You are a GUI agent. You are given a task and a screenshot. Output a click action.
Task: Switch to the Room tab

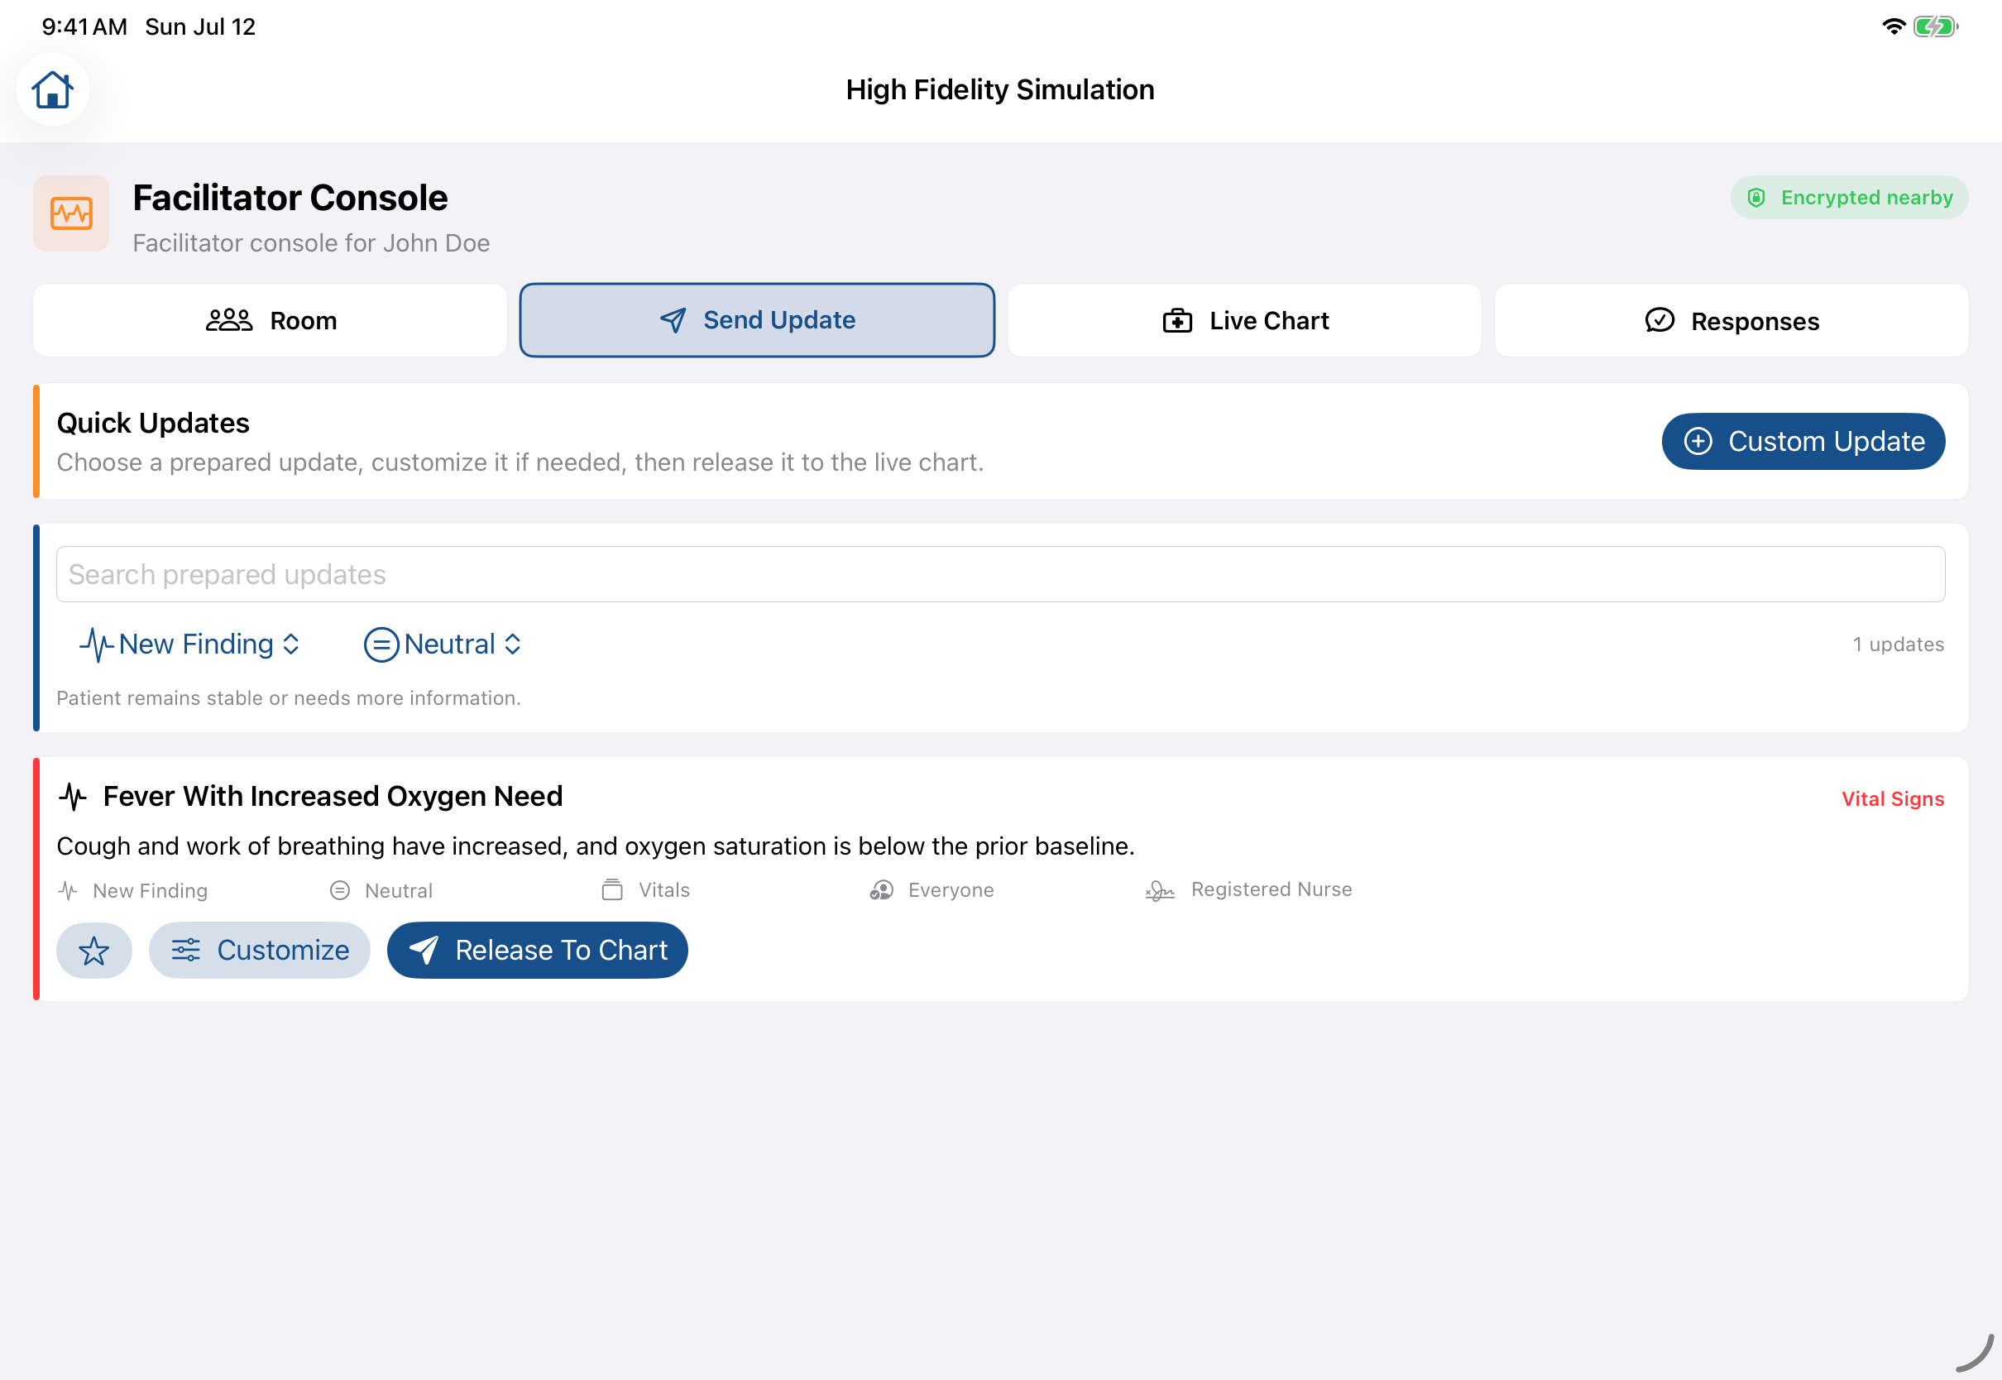(271, 321)
